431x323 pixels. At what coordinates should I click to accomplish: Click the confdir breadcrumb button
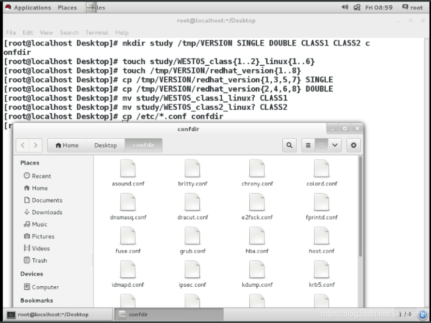click(x=143, y=145)
